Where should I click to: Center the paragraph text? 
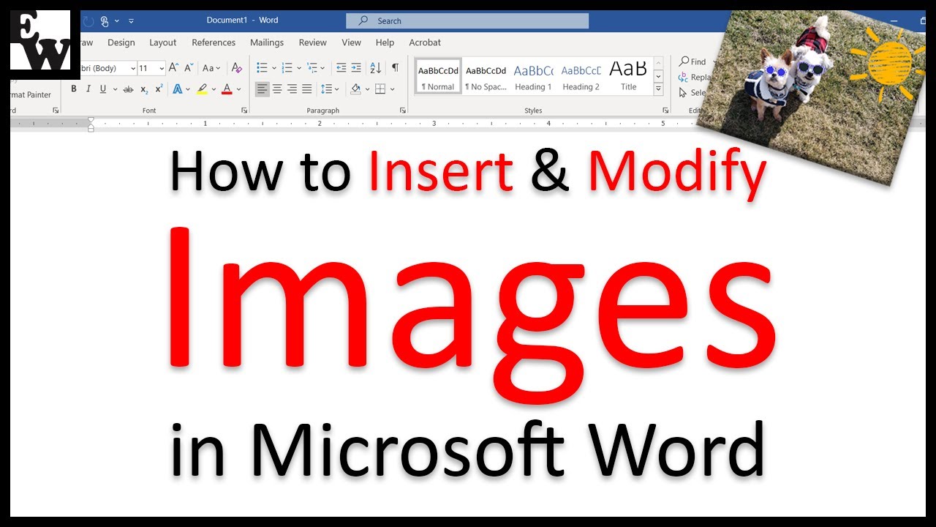tap(277, 89)
